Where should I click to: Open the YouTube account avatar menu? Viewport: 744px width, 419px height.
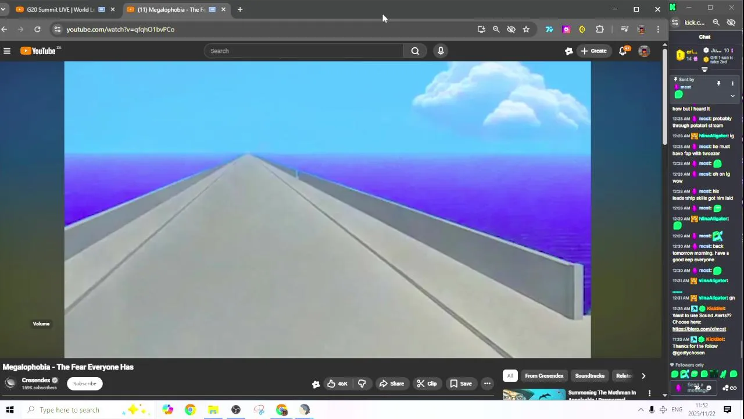tap(644, 51)
